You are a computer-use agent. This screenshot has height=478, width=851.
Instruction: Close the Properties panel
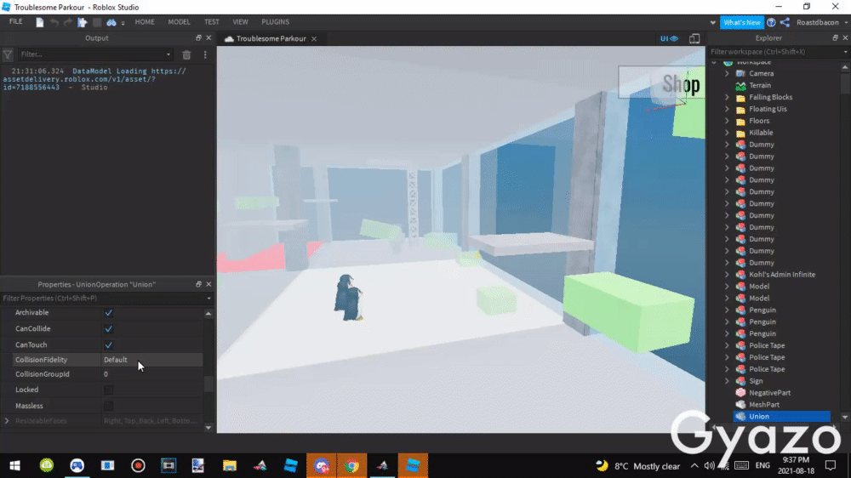(208, 284)
